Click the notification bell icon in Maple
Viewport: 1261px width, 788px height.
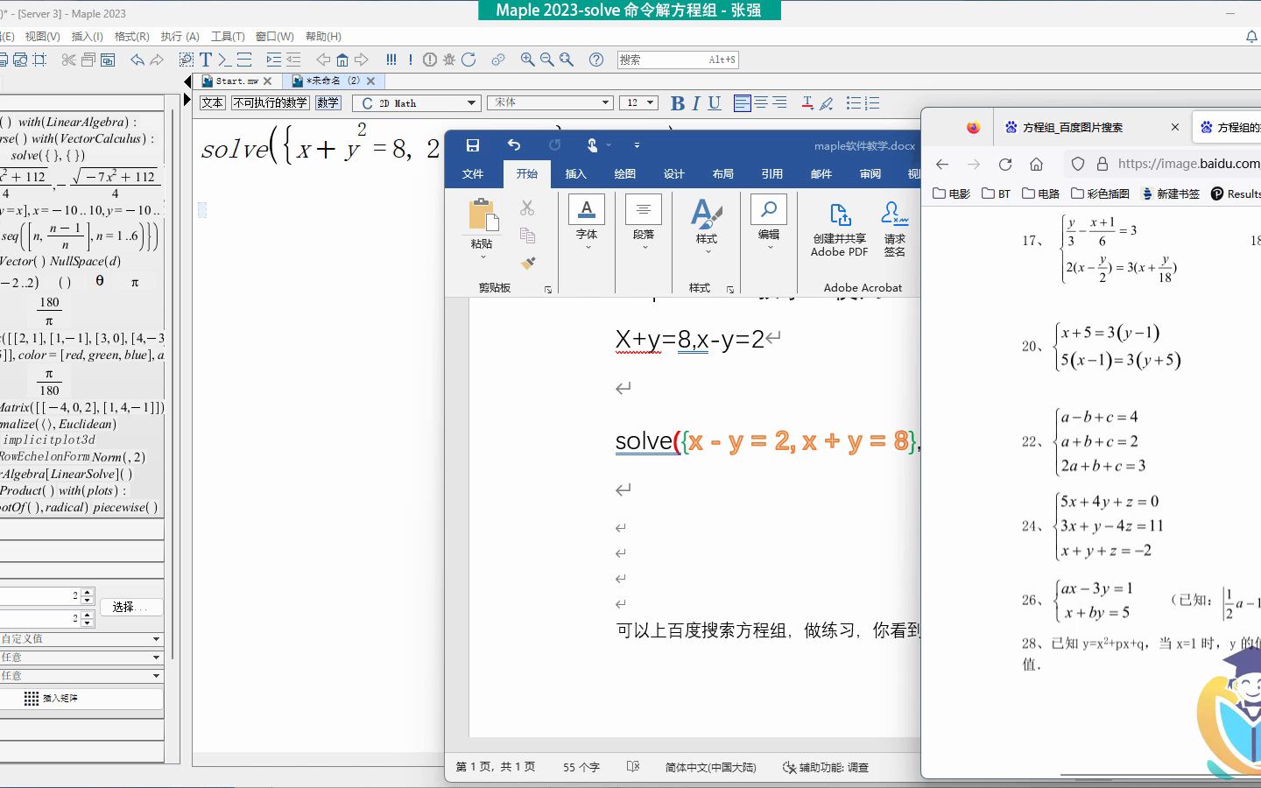[x=1252, y=36]
